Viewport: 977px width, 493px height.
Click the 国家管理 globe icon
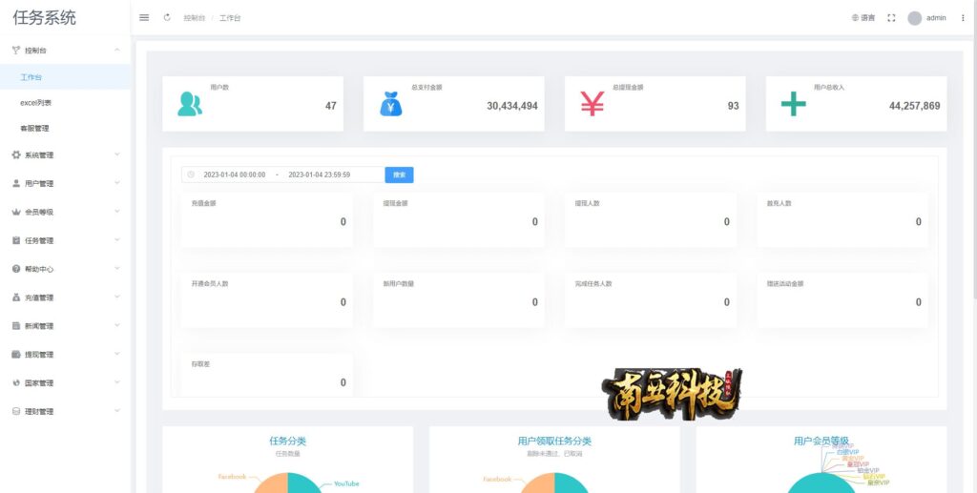tap(16, 382)
